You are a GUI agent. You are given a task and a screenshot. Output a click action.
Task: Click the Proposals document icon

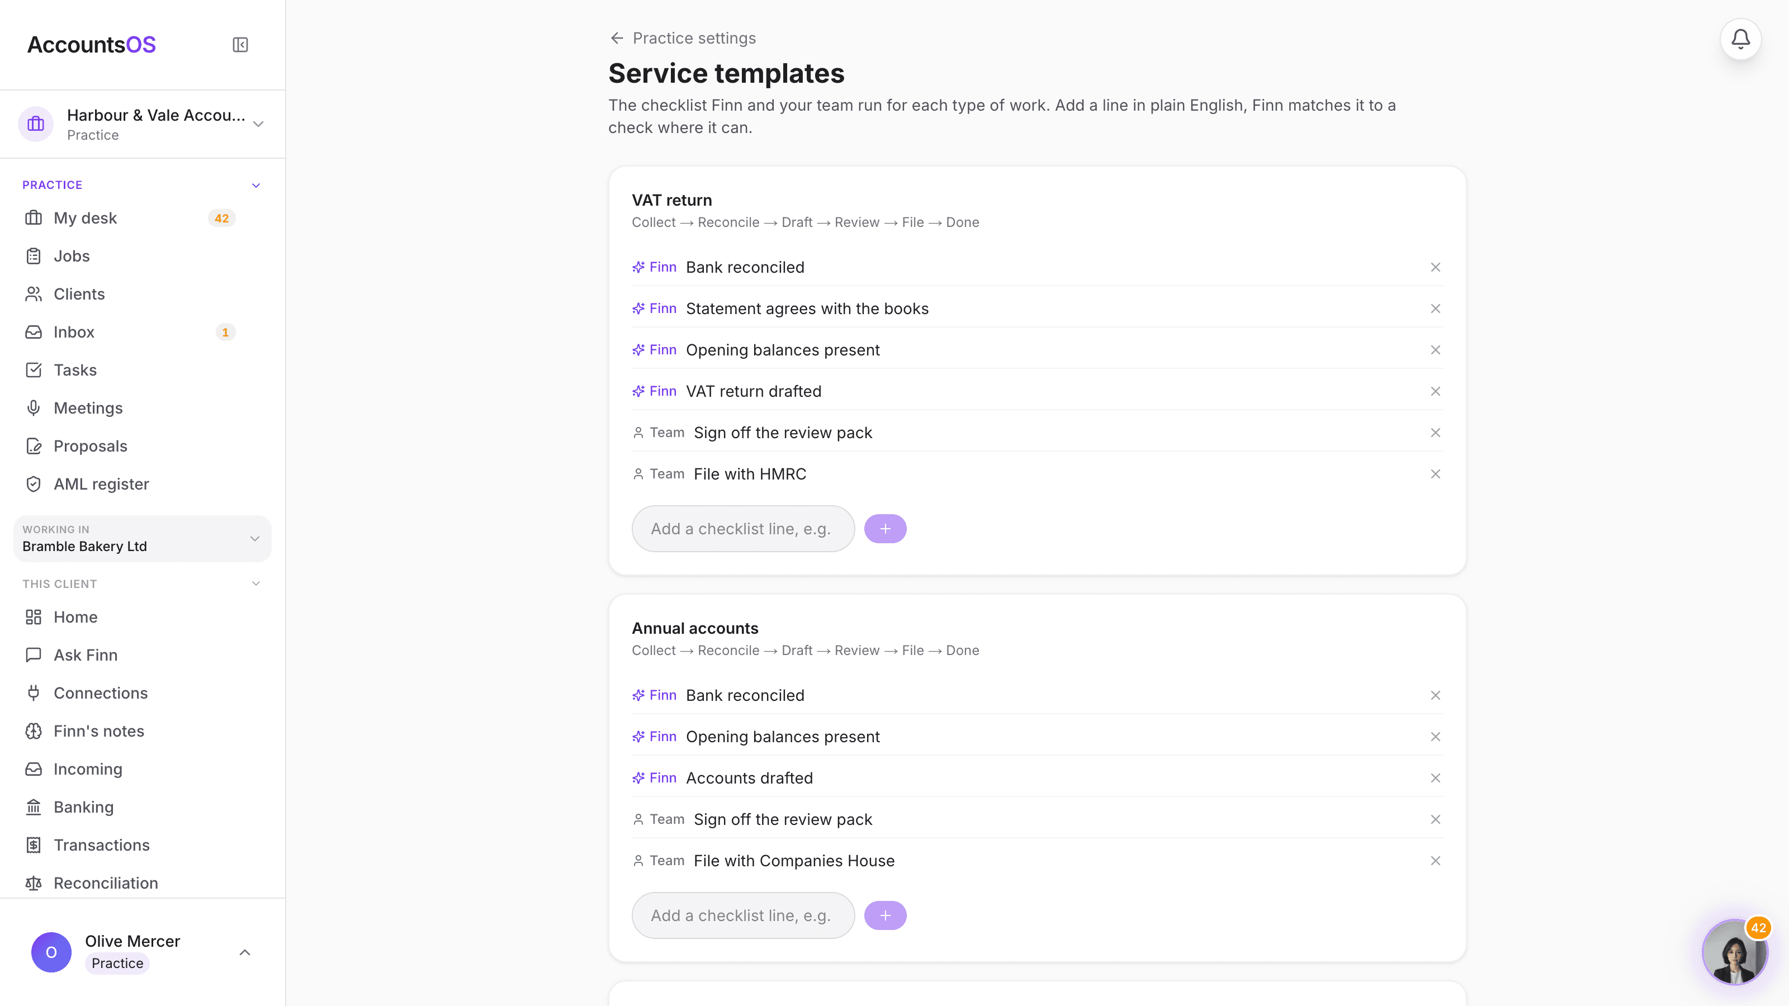[x=34, y=447]
